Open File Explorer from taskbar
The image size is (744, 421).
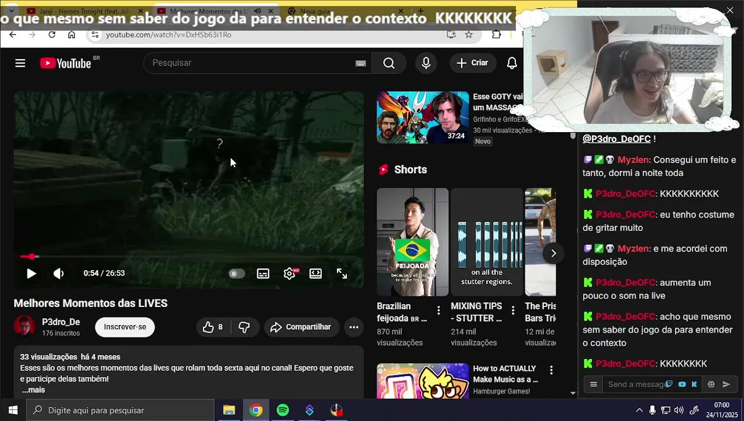click(x=229, y=410)
